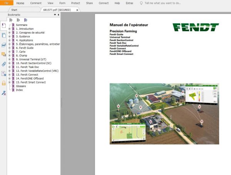This screenshot has height=175, width=231.
Task: Expand the 6. Fendt Guide bookmark
Action: [x=9, y=48]
